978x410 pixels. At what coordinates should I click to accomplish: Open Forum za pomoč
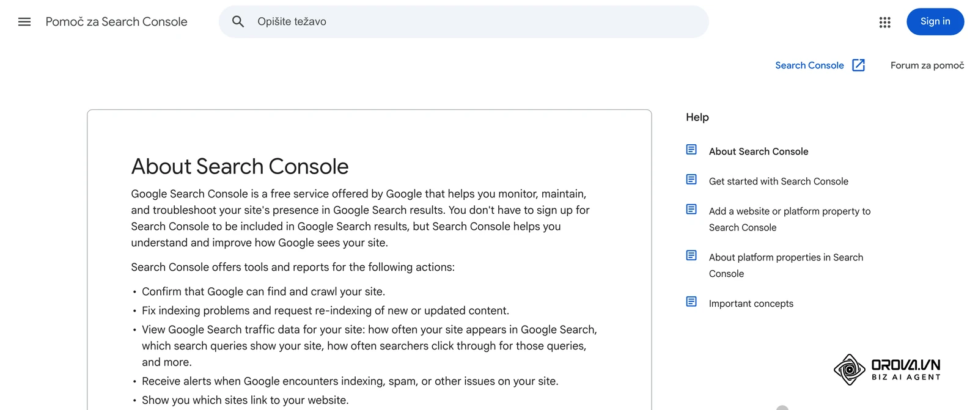[927, 65]
